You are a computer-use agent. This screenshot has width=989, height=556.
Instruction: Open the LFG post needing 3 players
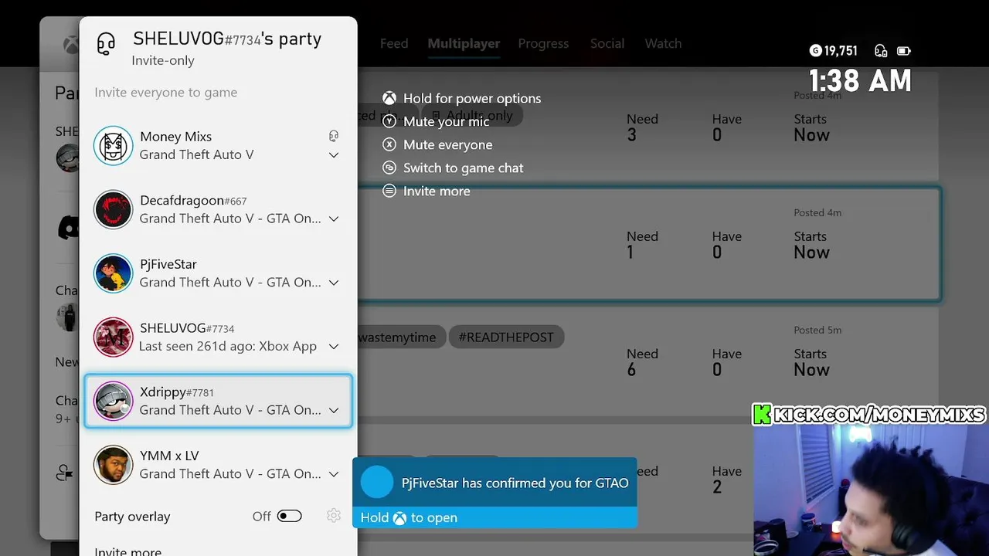(649, 127)
